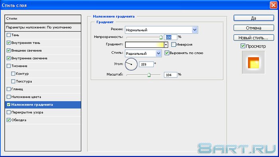This screenshot has height=157, width=279.
Task: Uncheck the Обводка checkbox
Action: (8, 120)
